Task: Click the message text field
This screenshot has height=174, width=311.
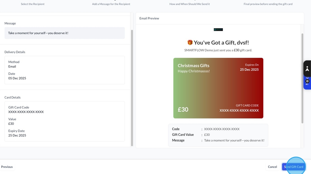Action: tap(64, 33)
